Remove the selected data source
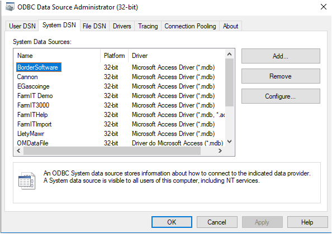Screen dimensions: 332x234 tap(281, 76)
